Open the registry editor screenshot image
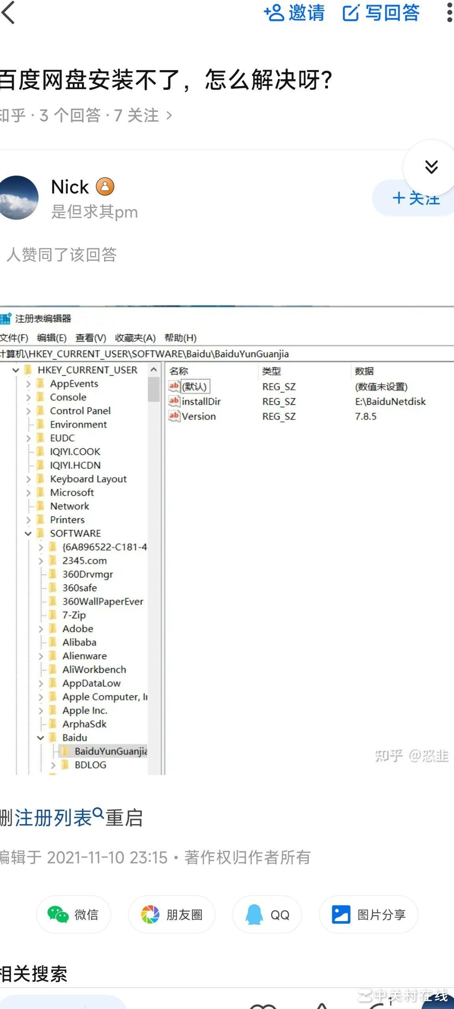 point(227,540)
